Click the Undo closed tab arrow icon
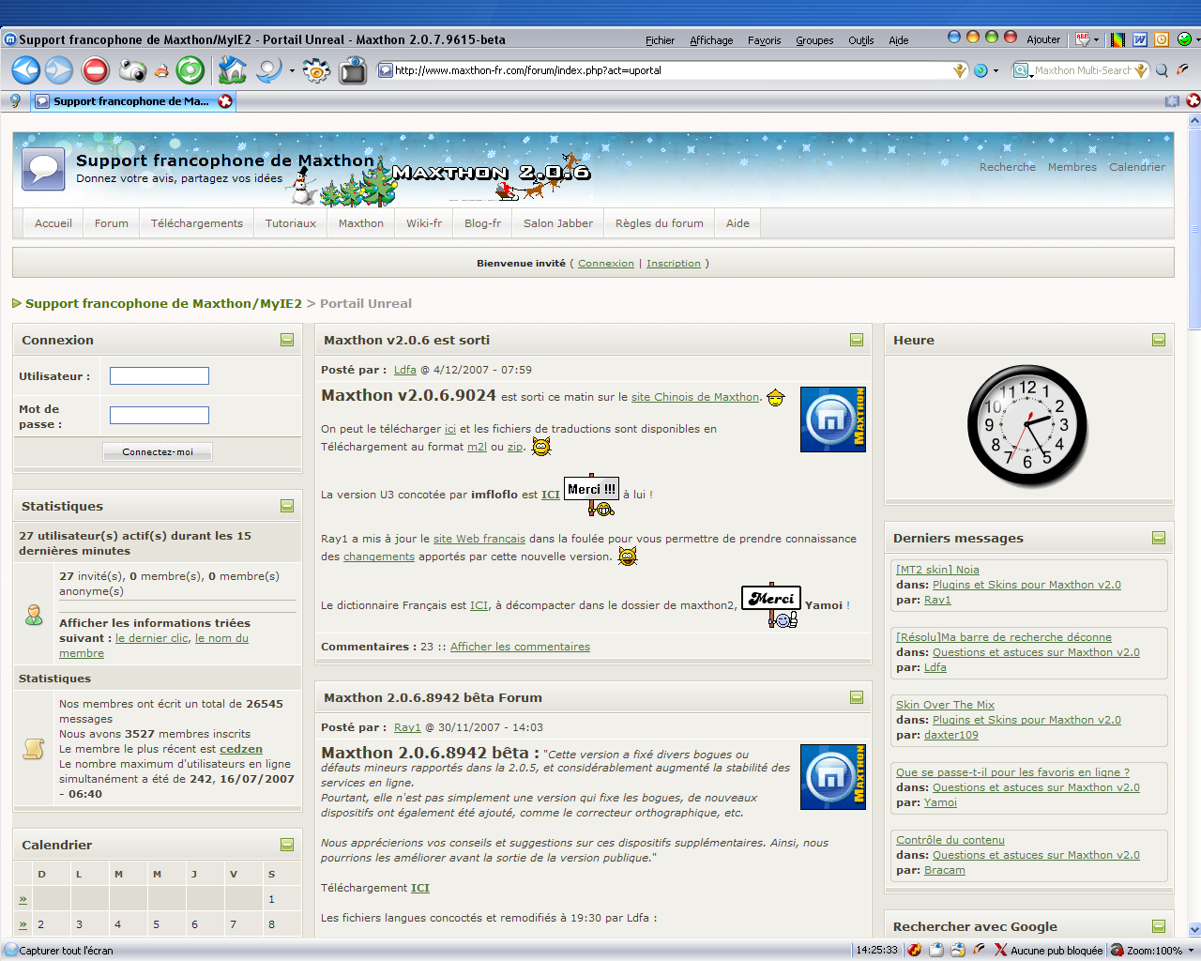 pyautogui.click(x=269, y=70)
